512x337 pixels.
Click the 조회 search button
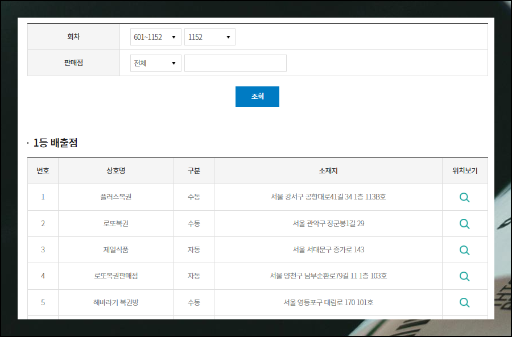pos(257,97)
